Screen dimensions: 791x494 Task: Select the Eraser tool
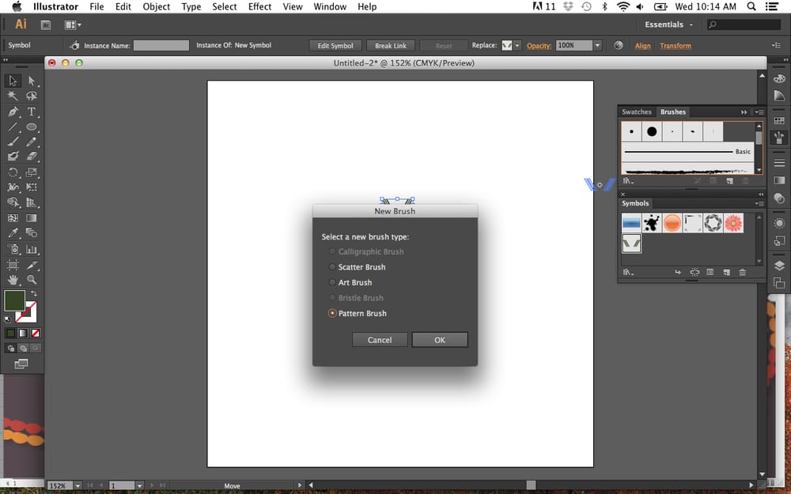(x=32, y=156)
